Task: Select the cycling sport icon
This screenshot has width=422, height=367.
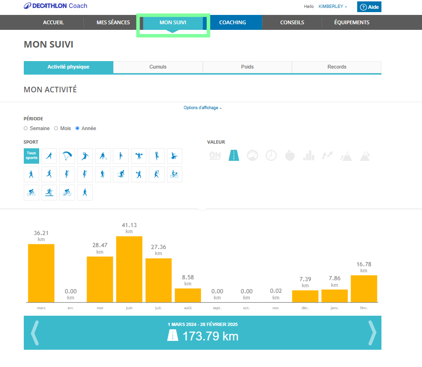Action: pos(31,192)
